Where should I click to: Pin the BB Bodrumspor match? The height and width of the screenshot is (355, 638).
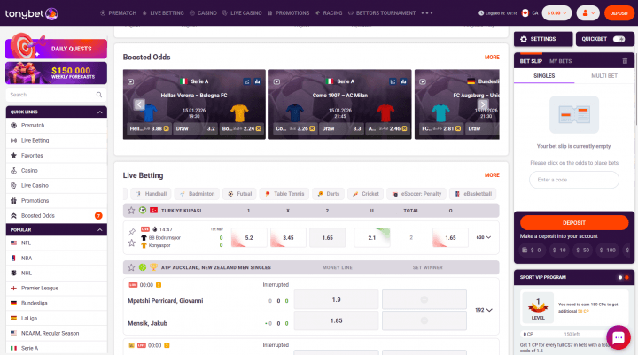point(131,232)
